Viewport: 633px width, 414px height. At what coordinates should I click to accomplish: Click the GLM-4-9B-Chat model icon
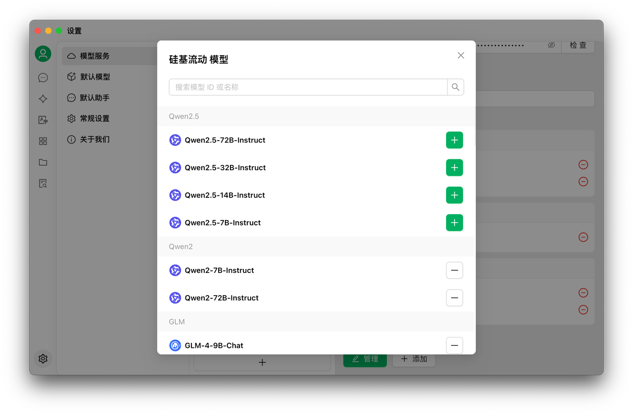click(x=175, y=345)
